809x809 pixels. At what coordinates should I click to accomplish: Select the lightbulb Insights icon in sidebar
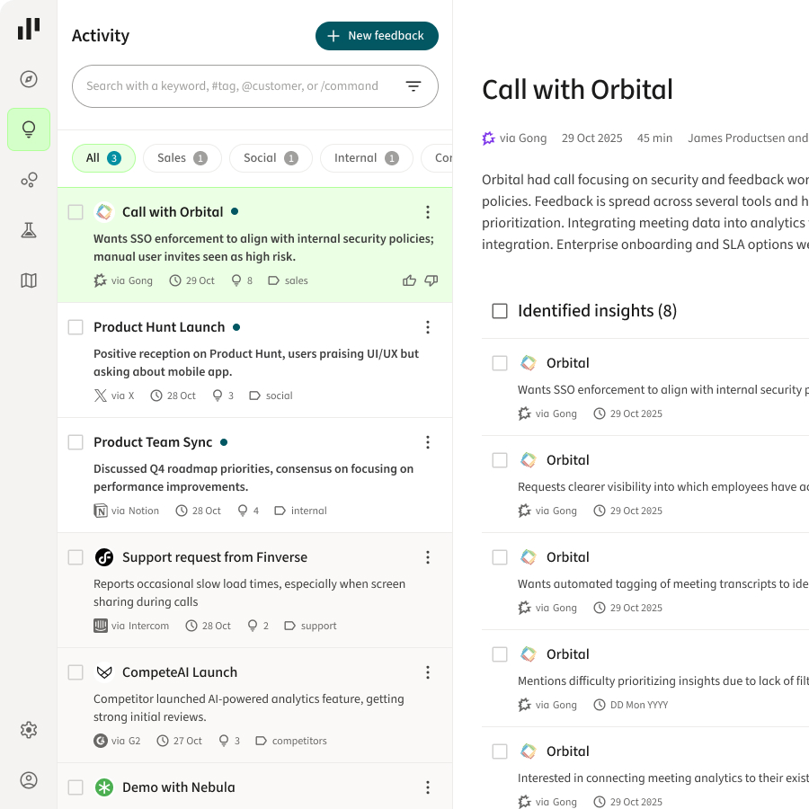tap(28, 129)
